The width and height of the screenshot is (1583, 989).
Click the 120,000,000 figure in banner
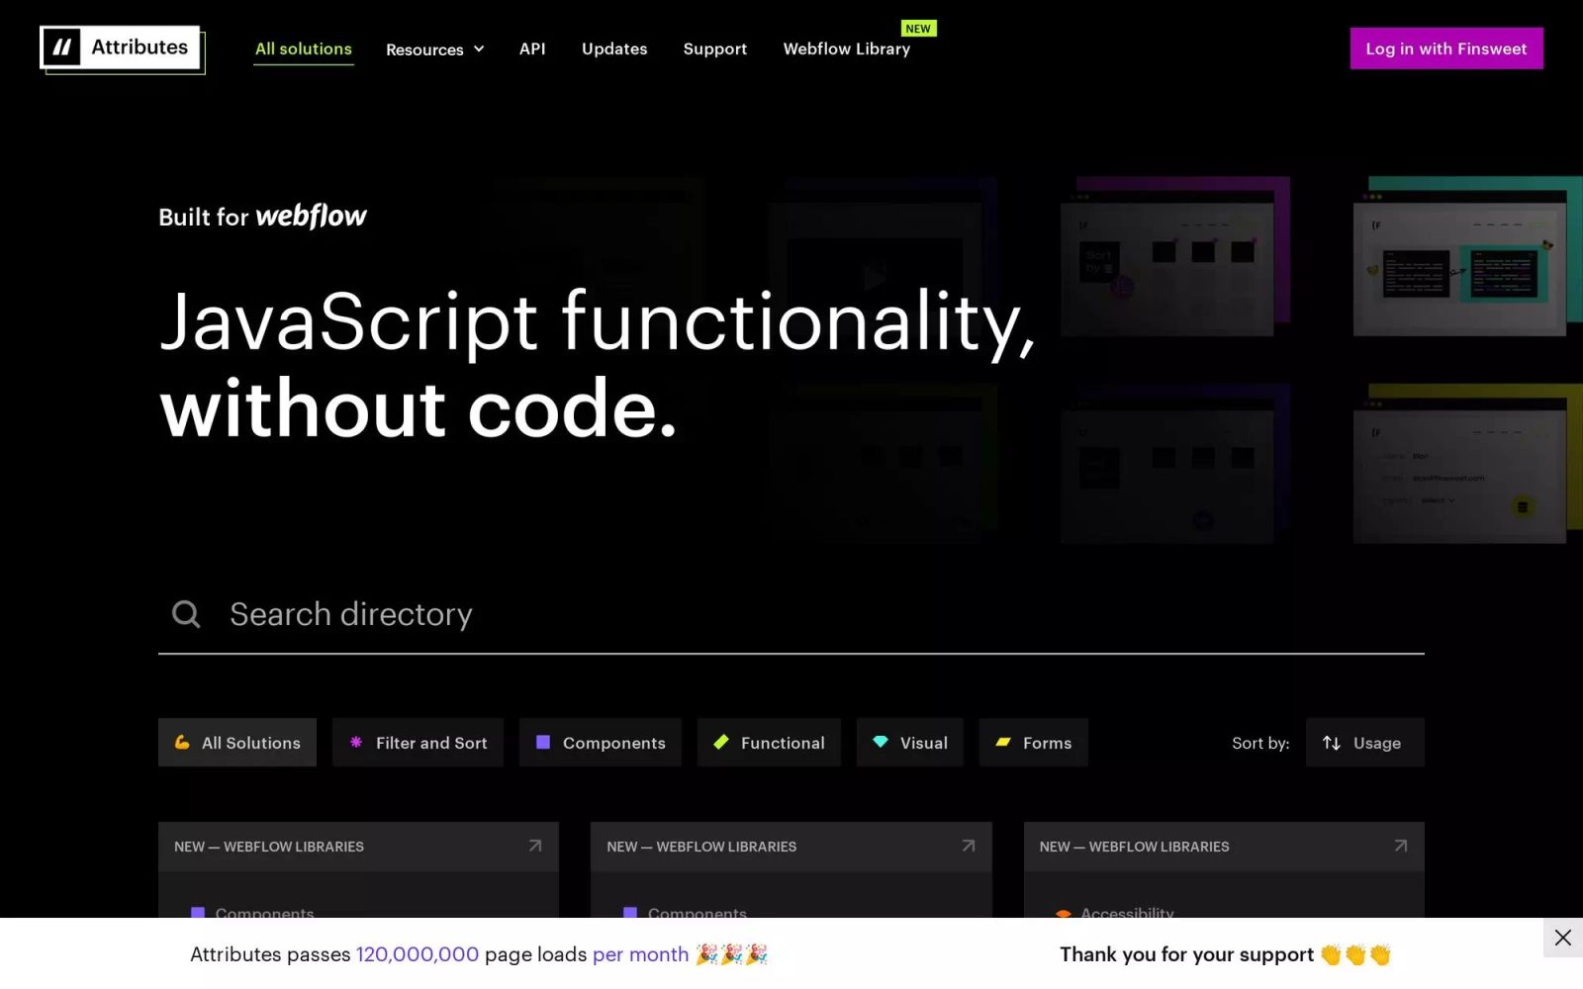tap(418, 954)
